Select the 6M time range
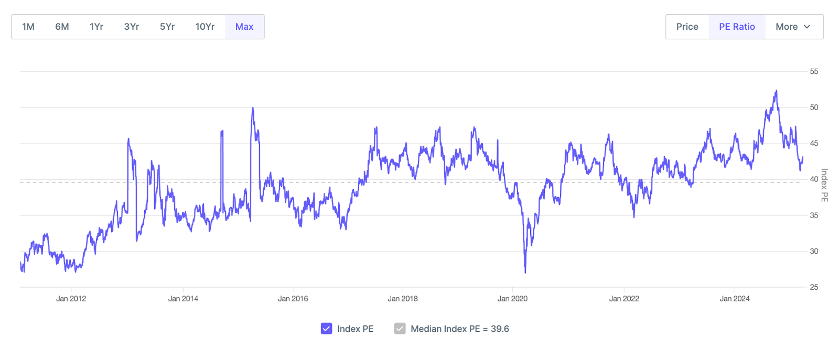This screenshot has width=839, height=359. point(62,26)
